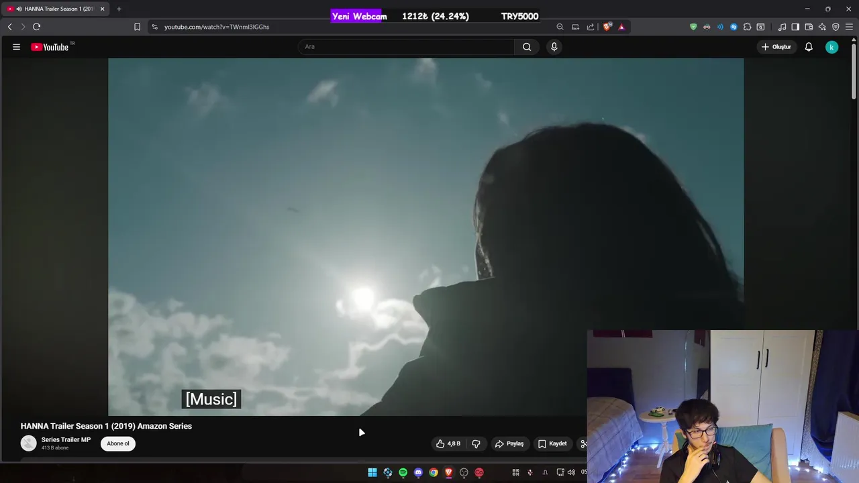
Task: Open the volume speaker tray icon
Action: [571, 472]
